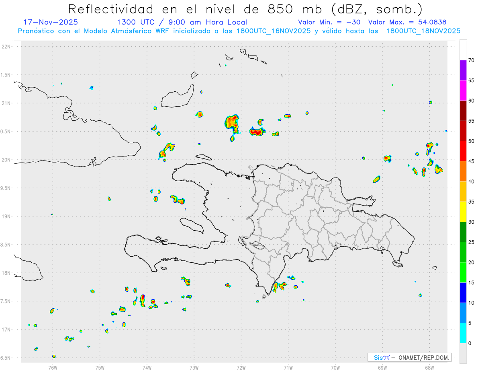Image resolution: width=482 pixels, height=373 pixels.
Task: Click the '10' label on the color scale
Action: [x=472, y=303]
